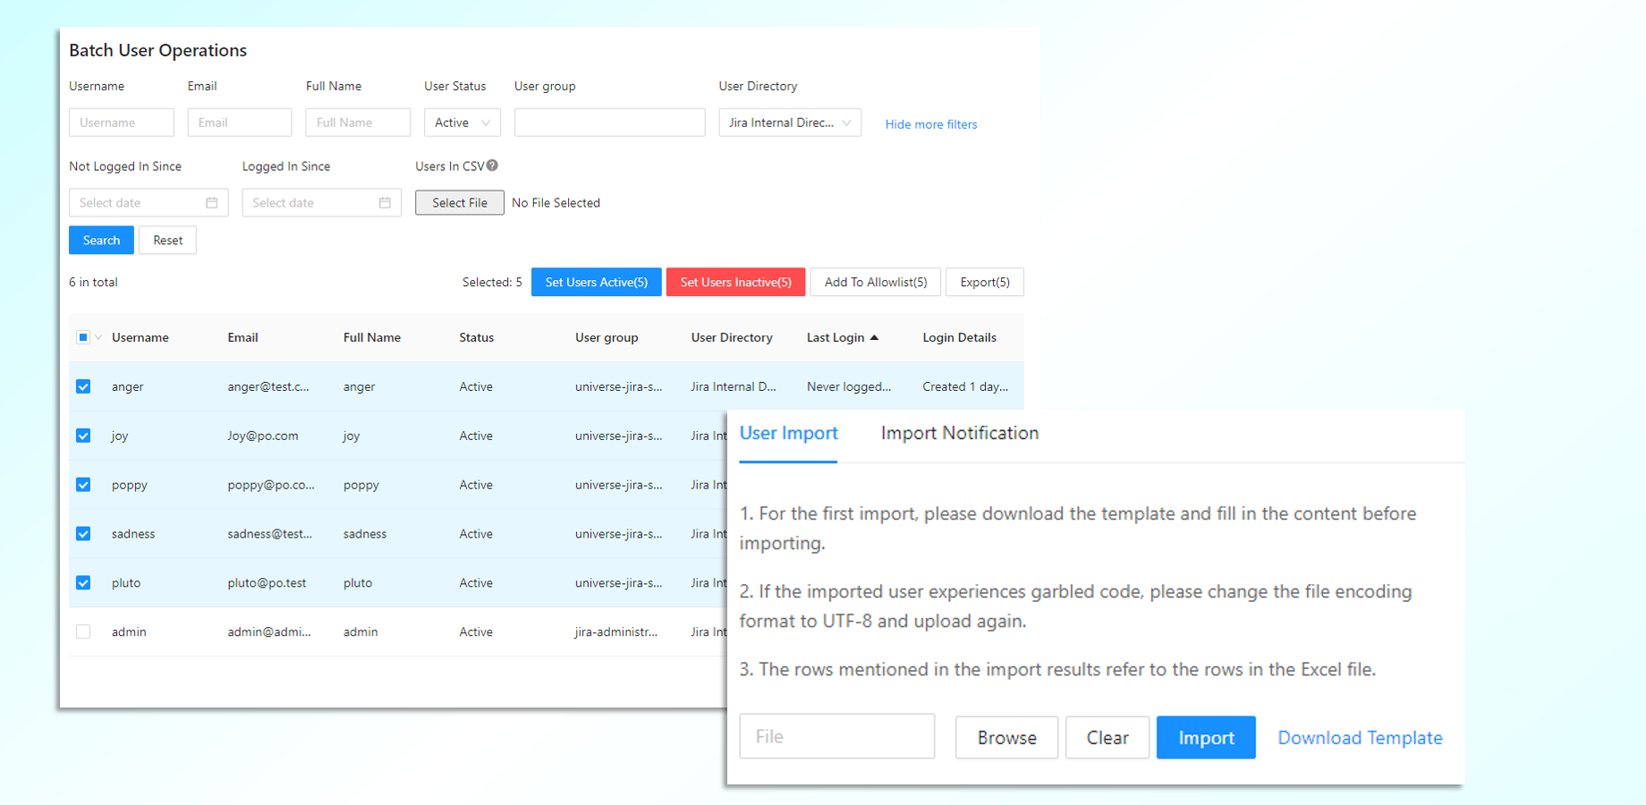Click the Full Name column header
This screenshot has height=805, width=1646.
click(x=372, y=337)
